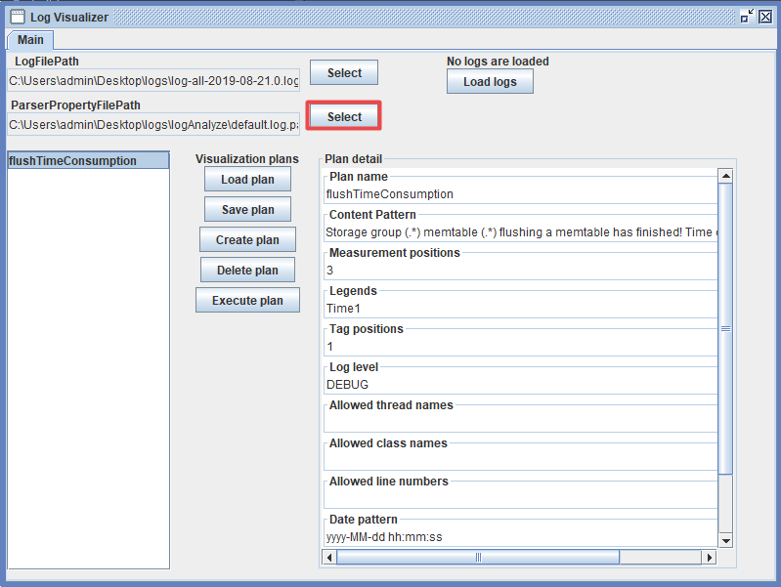This screenshot has height=587, width=781.
Task: Click the Date pattern field
Action: pyautogui.click(x=520, y=537)
